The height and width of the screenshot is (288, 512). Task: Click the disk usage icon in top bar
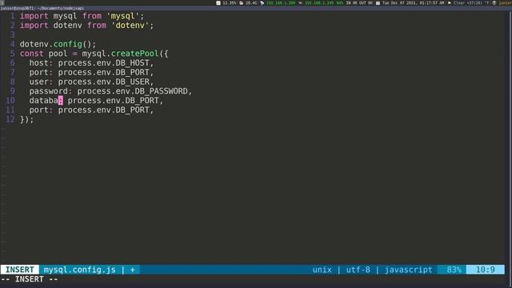tap(242, 3)
